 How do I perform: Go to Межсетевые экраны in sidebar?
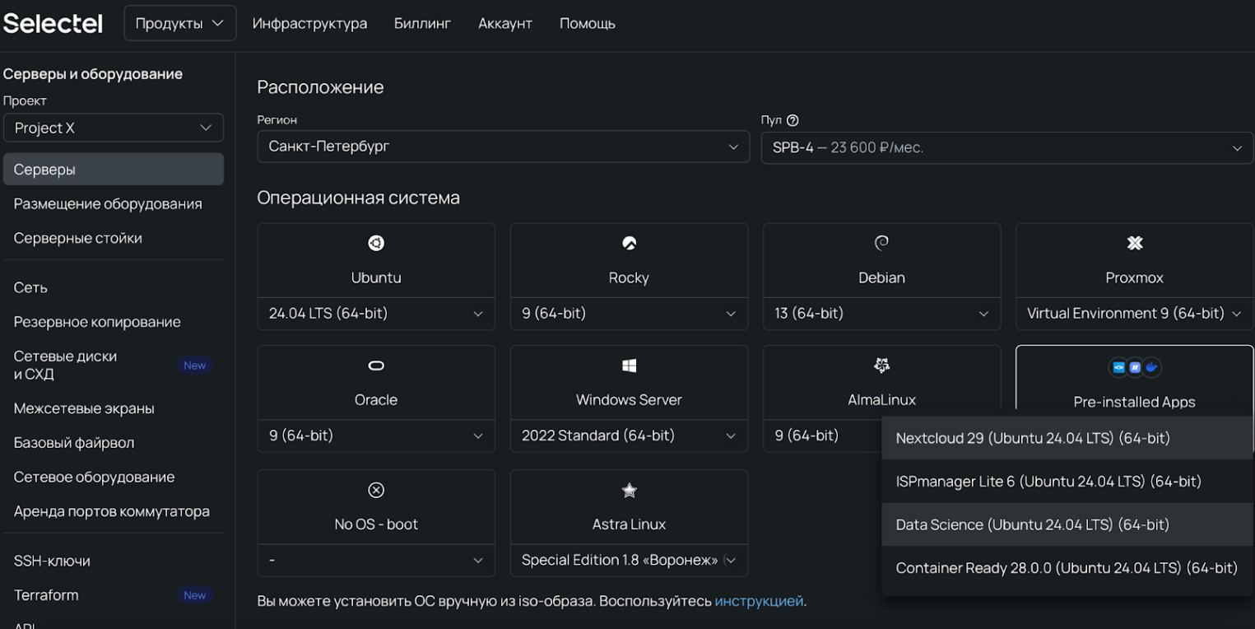click(x=84, y=408)
